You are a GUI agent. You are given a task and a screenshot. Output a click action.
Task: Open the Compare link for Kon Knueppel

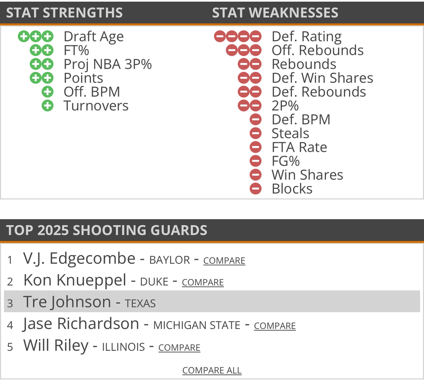point(202,283)
